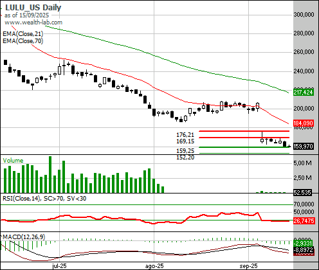Screen dimensions: 319x270
Task: Select the Volume pane label
Action: [13, 161]
